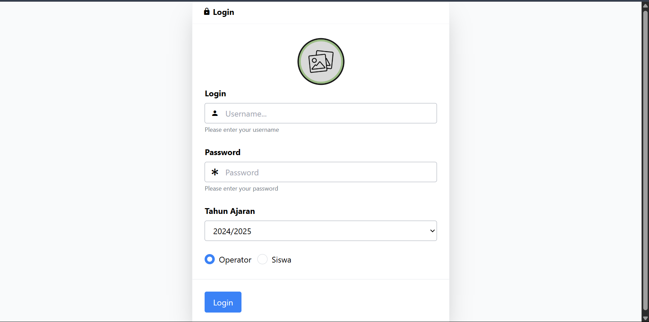This screenshot has width=649, height=322.
Task: Click the "Please enter your username" hint
Action: coord(242,130)
